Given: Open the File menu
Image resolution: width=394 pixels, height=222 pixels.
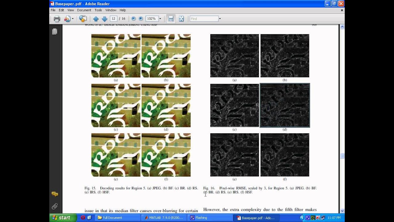Looking at the screenshot, I should coord(53,10).
